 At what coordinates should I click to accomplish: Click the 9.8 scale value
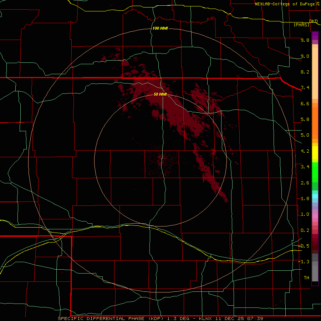(x=305, y=40)
